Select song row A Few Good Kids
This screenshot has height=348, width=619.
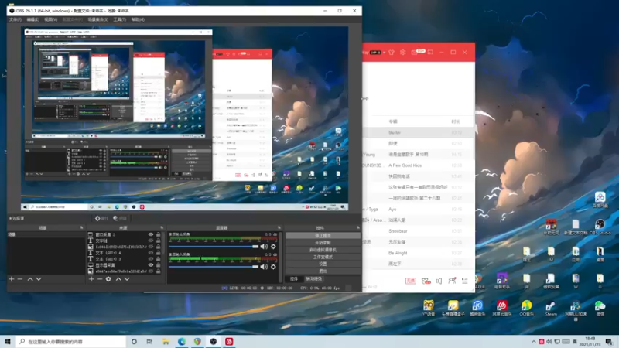coord(419,165)
